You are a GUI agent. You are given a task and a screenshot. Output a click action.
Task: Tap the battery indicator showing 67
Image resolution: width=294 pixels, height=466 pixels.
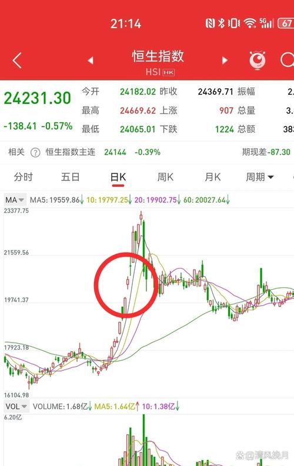(x=286, y=23)
